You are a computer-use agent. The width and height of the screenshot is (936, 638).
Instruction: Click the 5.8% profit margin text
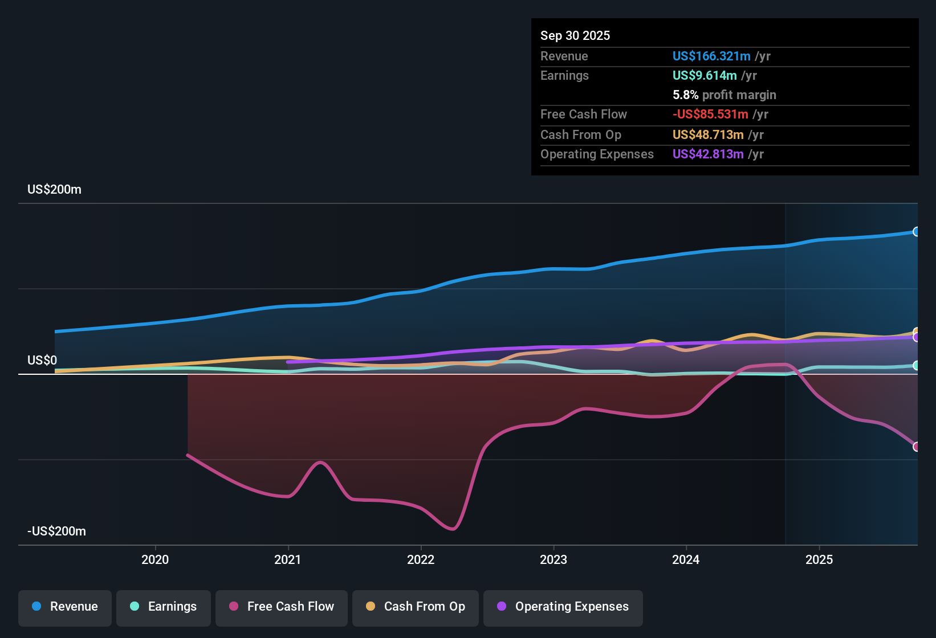click(725, 95)
